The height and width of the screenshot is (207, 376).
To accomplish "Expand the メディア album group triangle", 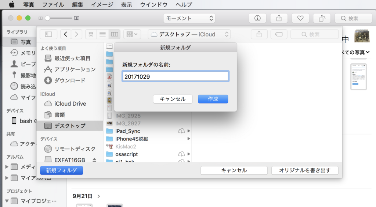I will [x=7, y=167].
